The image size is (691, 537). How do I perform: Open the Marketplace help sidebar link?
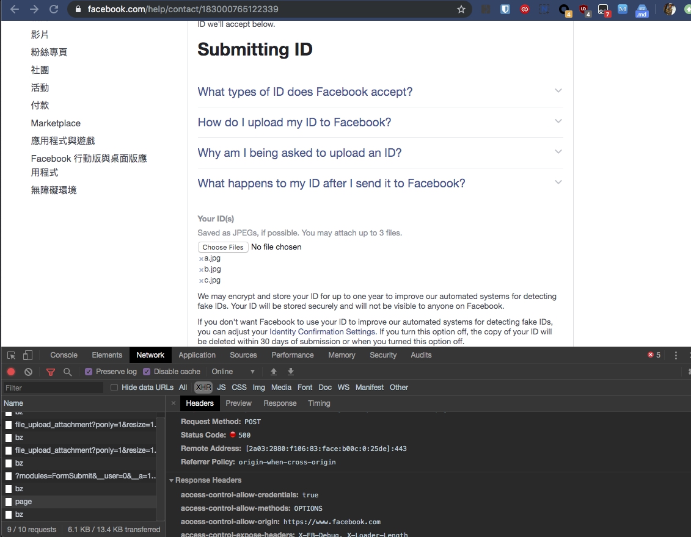point(56,123)
